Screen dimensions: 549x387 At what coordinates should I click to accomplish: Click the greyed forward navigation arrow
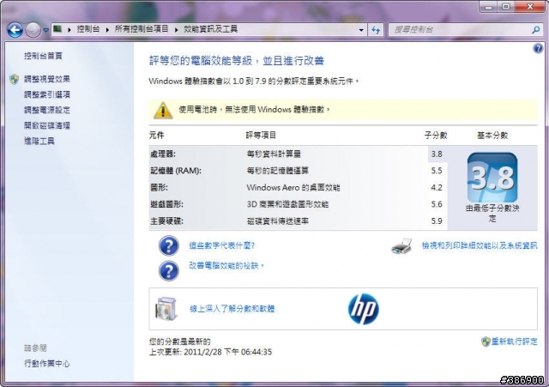(33, 30)
